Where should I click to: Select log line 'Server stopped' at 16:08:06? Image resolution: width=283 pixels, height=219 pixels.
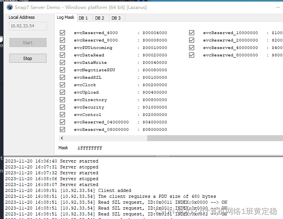(52, 179)
